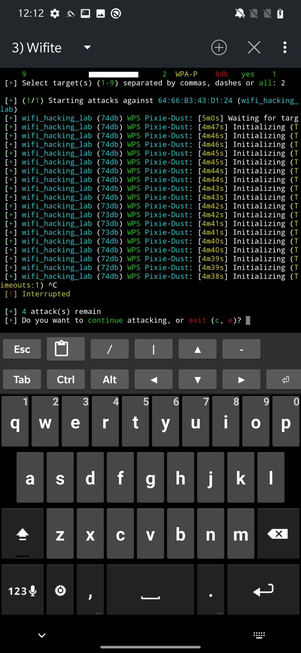
Task: Tap the space bar
Action: coord(150,590)
